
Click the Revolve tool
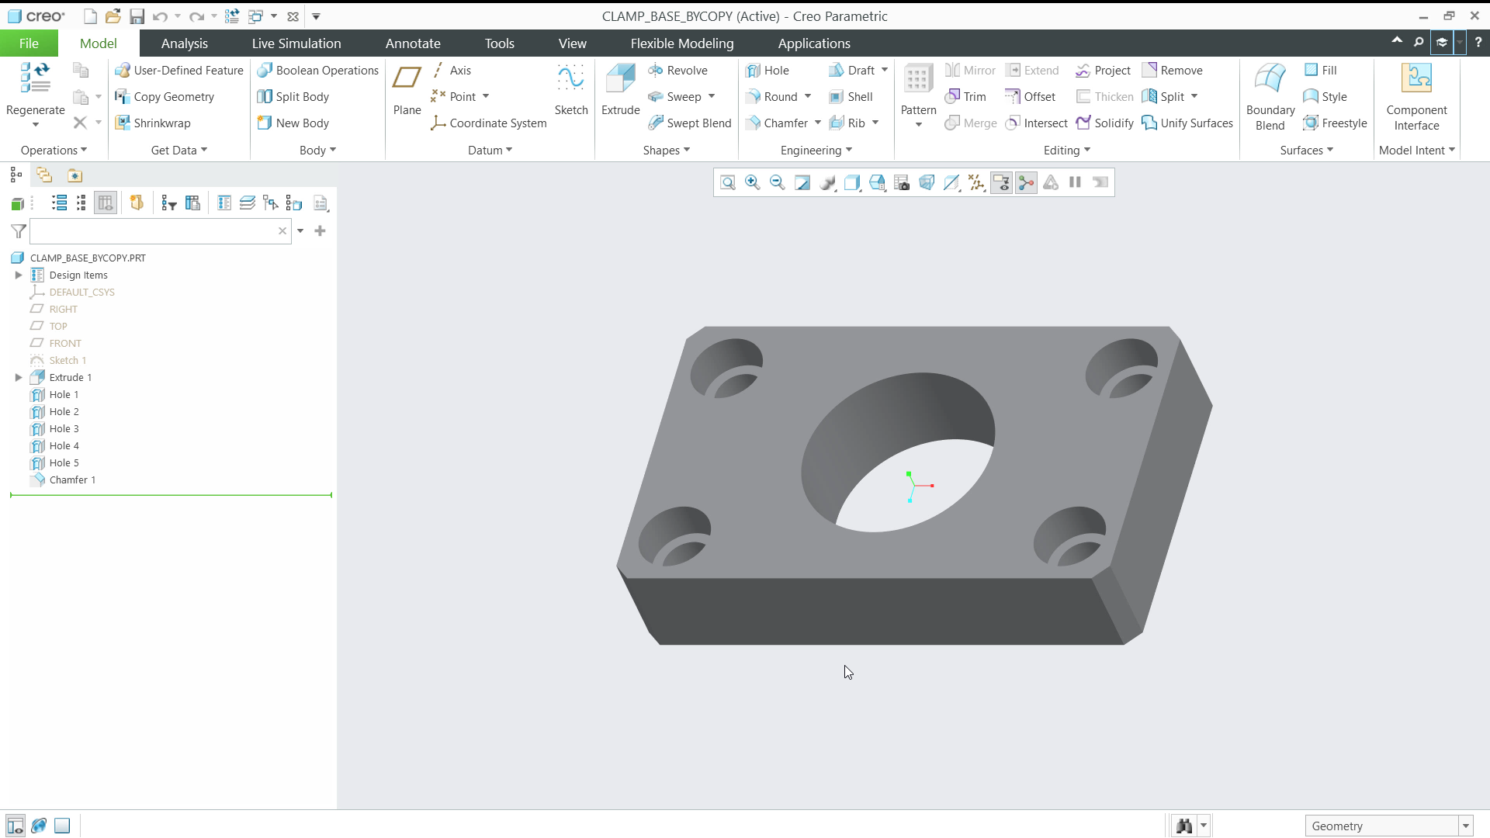coord(677,70)
